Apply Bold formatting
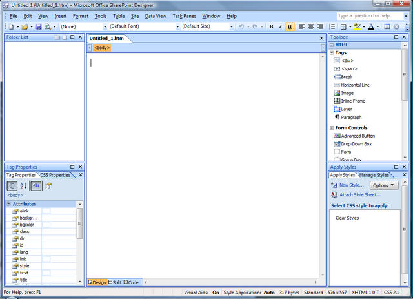 [x=271, y=26]
